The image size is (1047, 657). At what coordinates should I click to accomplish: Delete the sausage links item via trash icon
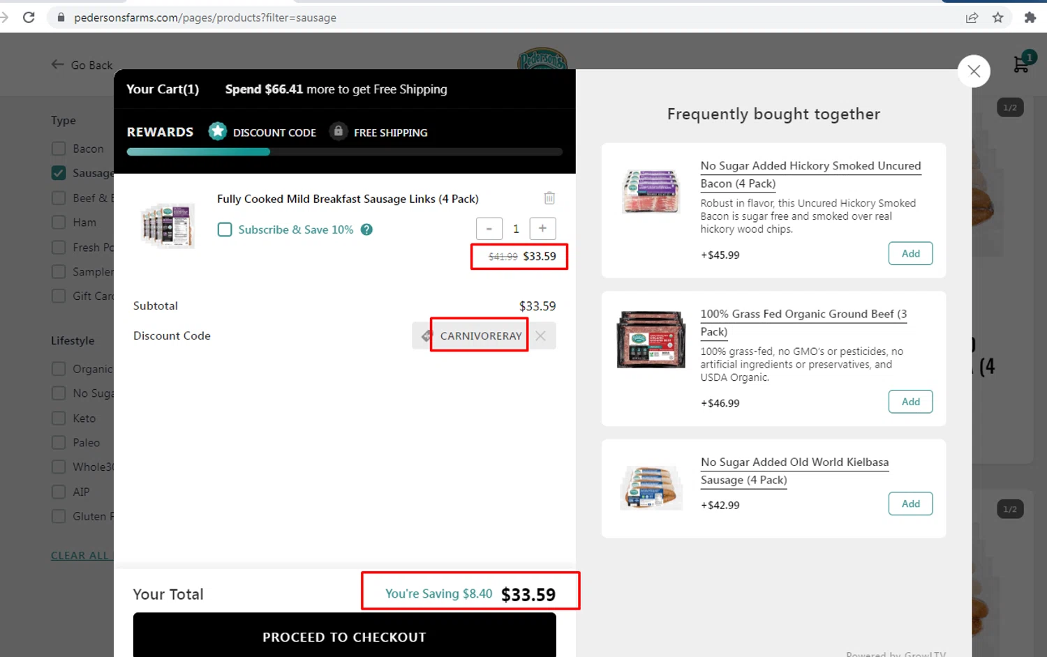(549, 198)
